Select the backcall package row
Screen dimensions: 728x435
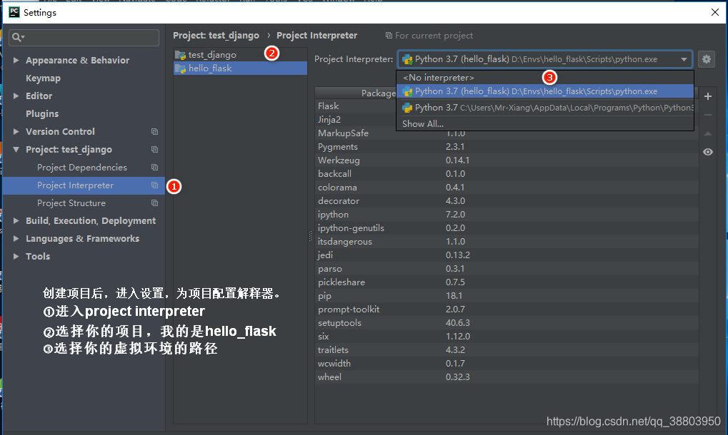point(507,174)
